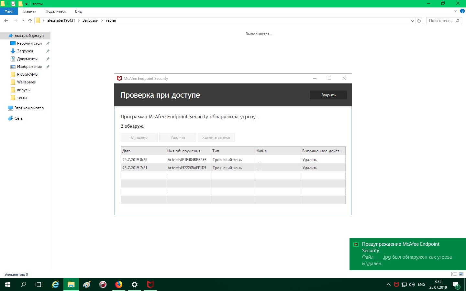Screen dimensions: 466x291
Task: Go up one folder level arrow
Action: tap(30, 21)
